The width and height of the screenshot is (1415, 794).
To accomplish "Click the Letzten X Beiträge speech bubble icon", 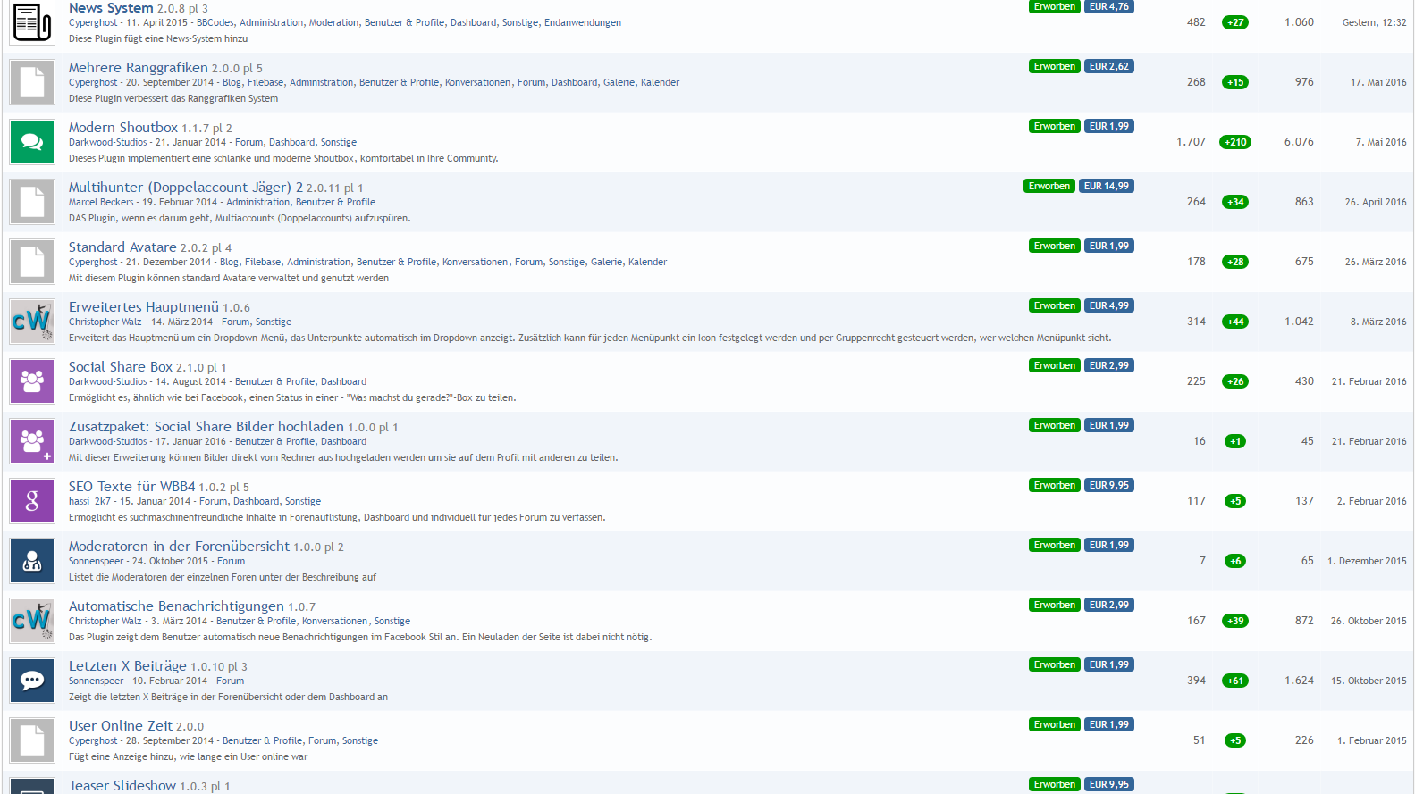I will pos(32,681).
